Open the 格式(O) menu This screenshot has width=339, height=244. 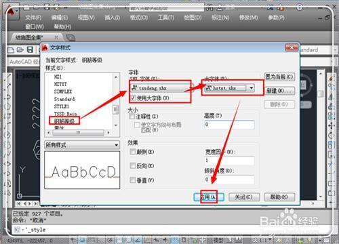pyautogui.click(x=138, y=18)
